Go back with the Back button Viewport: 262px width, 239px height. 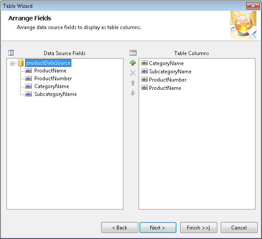(119, 227)
